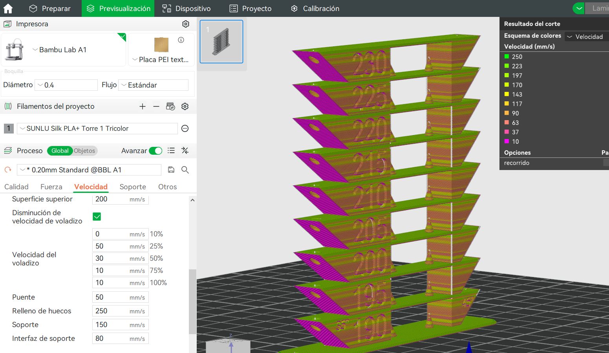The width and height of the screenshot is (609, 353).
Task: Click the green 250 mm/s speed swatch
Action: click(507, 57)
